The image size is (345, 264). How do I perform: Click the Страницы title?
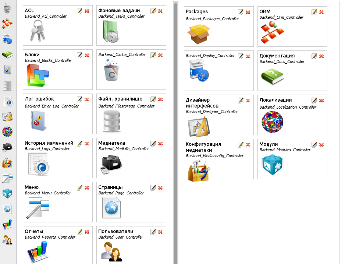110,187
